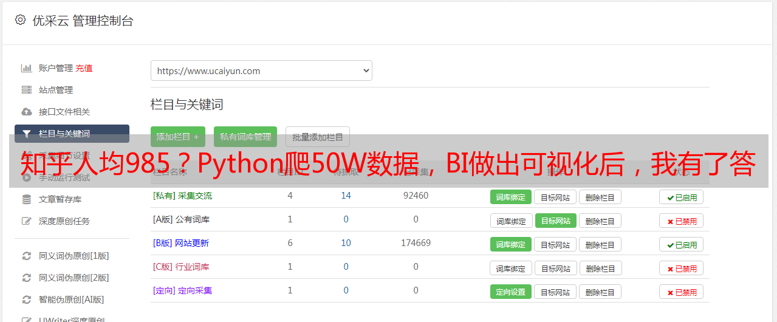Toggle 已禁用 status for the 定向采集 row

coord(681,292)
